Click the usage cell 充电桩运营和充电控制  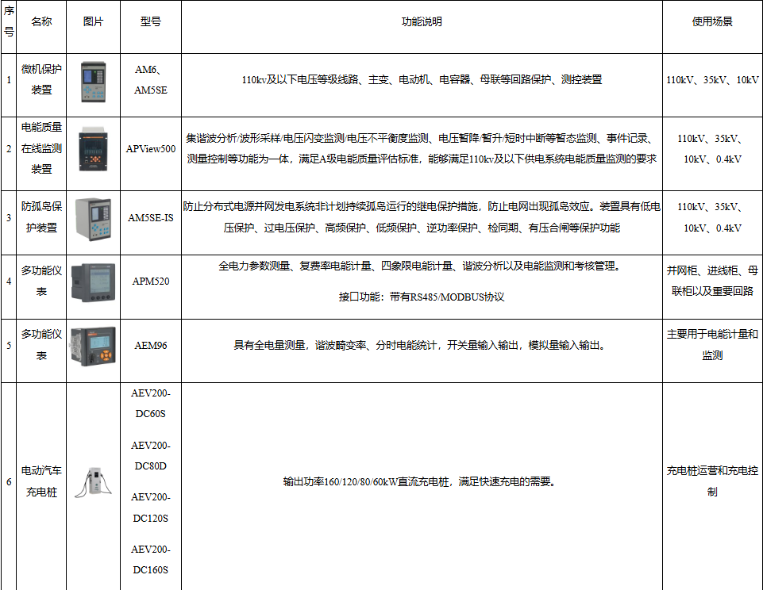(712, 481)
